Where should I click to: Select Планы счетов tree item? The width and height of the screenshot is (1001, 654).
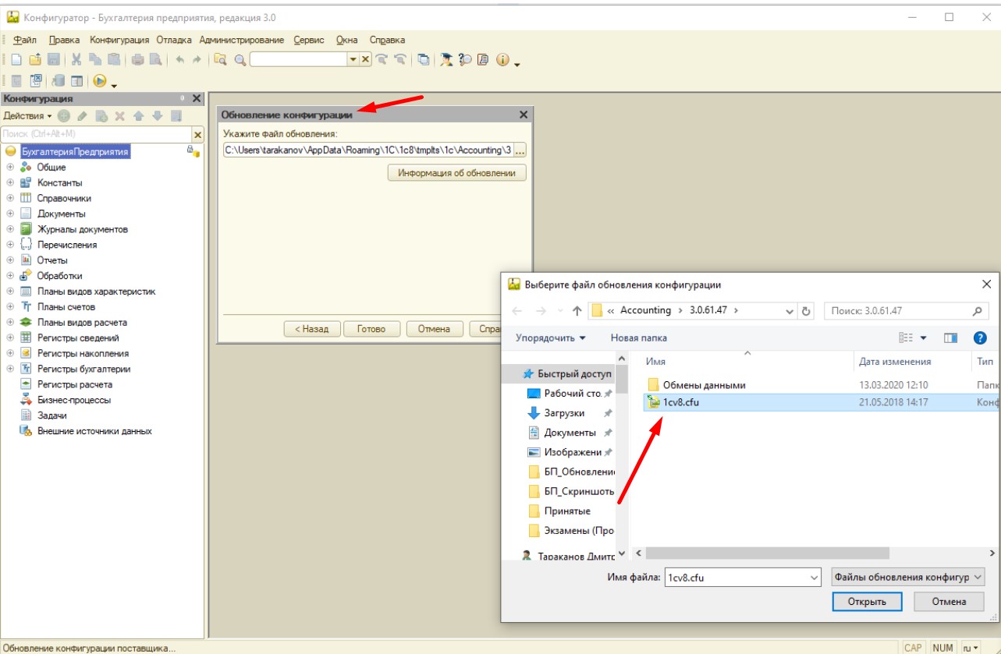pos(66,306)
